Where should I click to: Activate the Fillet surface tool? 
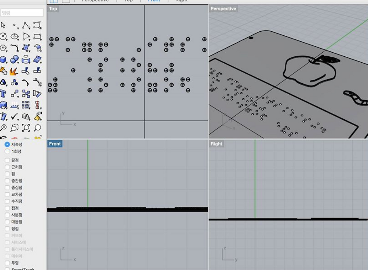click(x=37, y=48)
